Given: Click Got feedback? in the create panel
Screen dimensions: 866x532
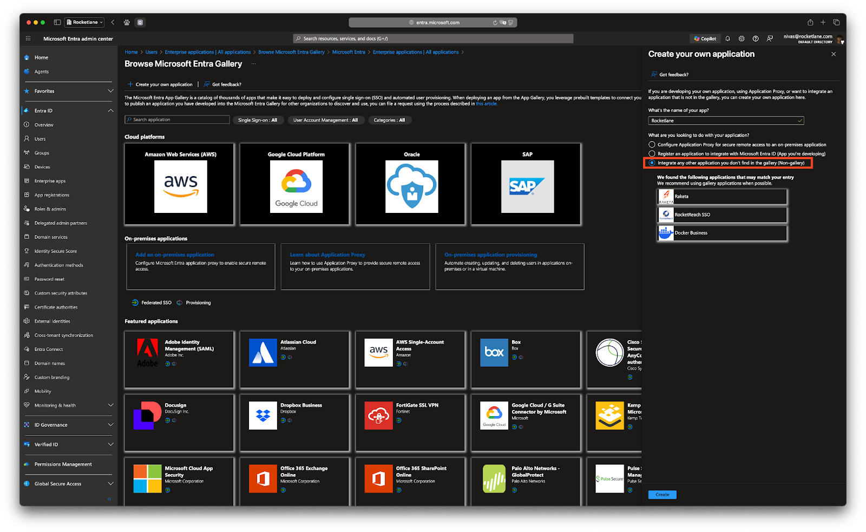Looking at the screenshot, I should pos(670,75).
